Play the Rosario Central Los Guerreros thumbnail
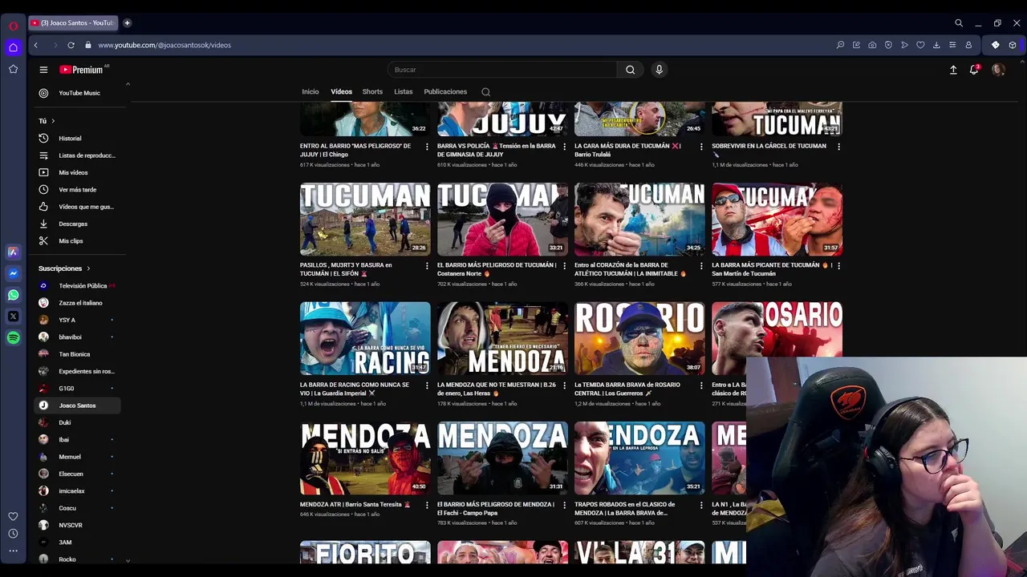Image resolution: width=1027 pixels, height=577 pixels. coord(639,338)
